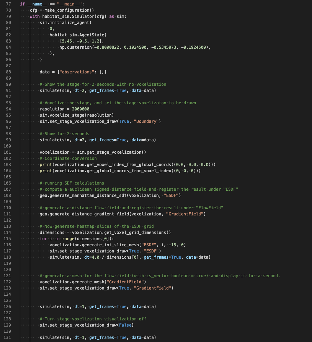
Task: Click 'sim.voxelize_stage(resolution)' line
Action: [x=77, y=115]
